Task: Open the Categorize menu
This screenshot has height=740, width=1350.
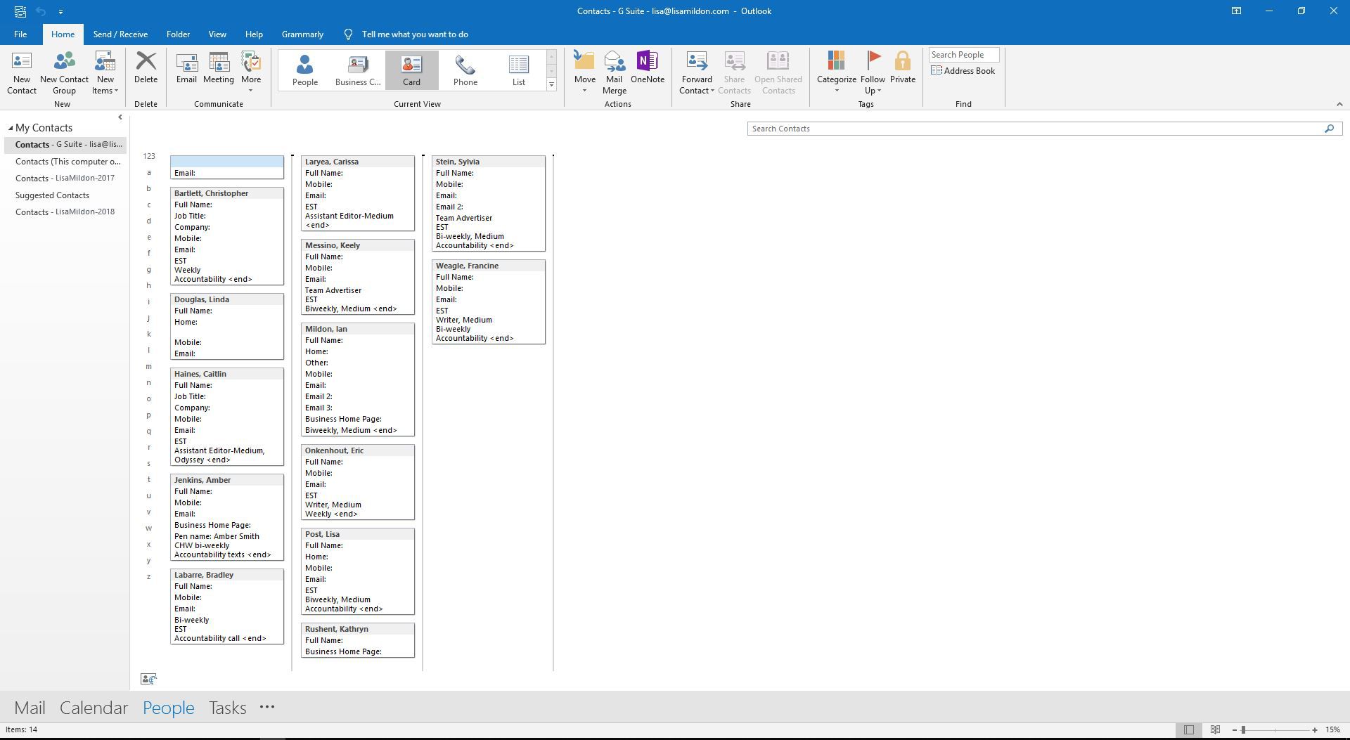Action: [836, 72]
